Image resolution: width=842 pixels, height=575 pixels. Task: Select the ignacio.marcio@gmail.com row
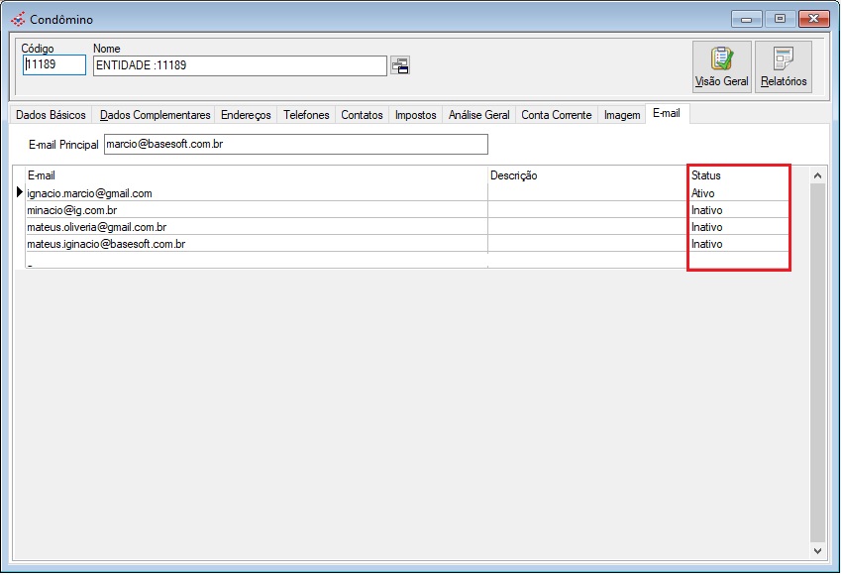89,193
